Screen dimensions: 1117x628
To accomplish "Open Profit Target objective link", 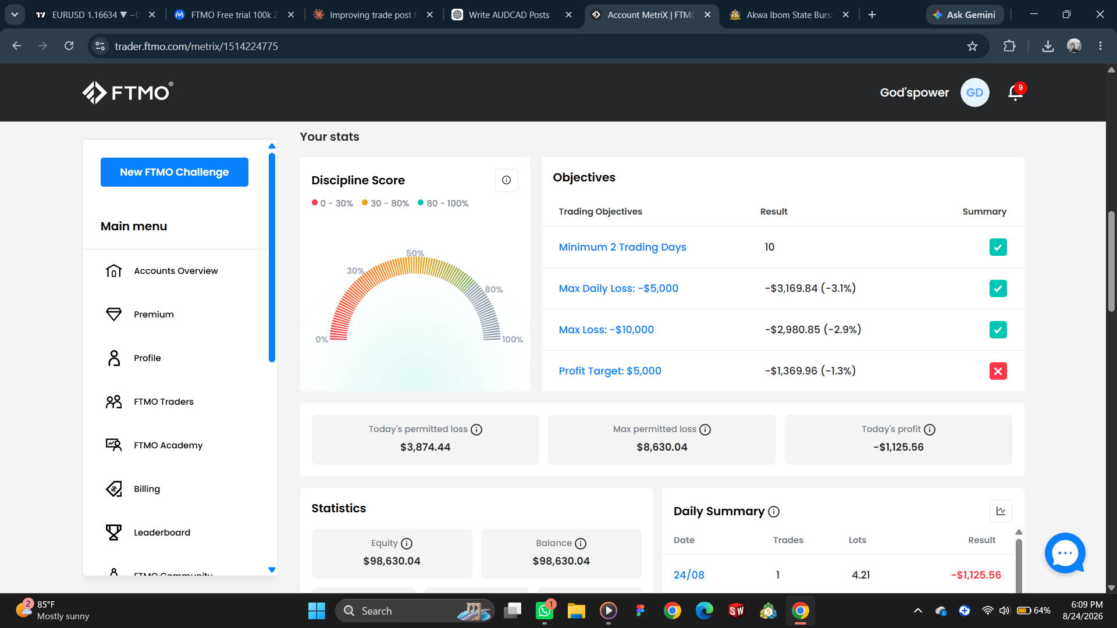I will 610,371.
